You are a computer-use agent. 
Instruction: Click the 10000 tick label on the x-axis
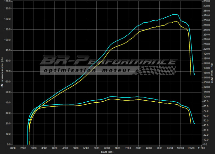coord(180,148)
